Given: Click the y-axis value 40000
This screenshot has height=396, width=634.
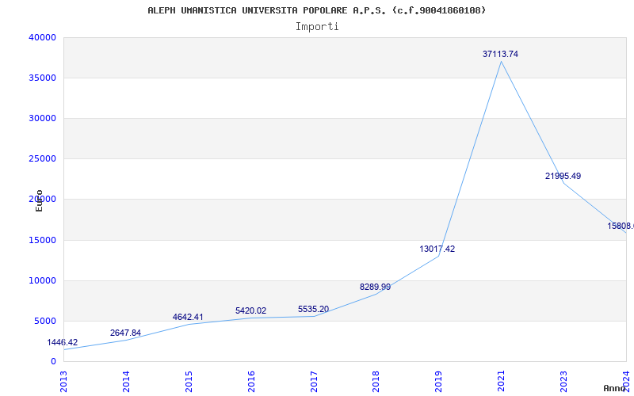Looking at the screenshot, I should pos(42,37).
